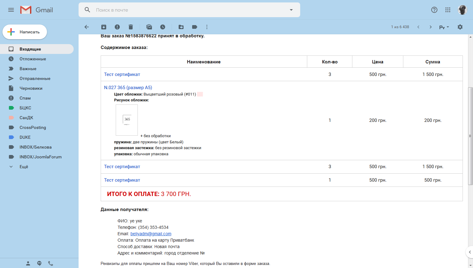
Task: Open beliyadm@gmail.com email link
Action: click(151, 234)
